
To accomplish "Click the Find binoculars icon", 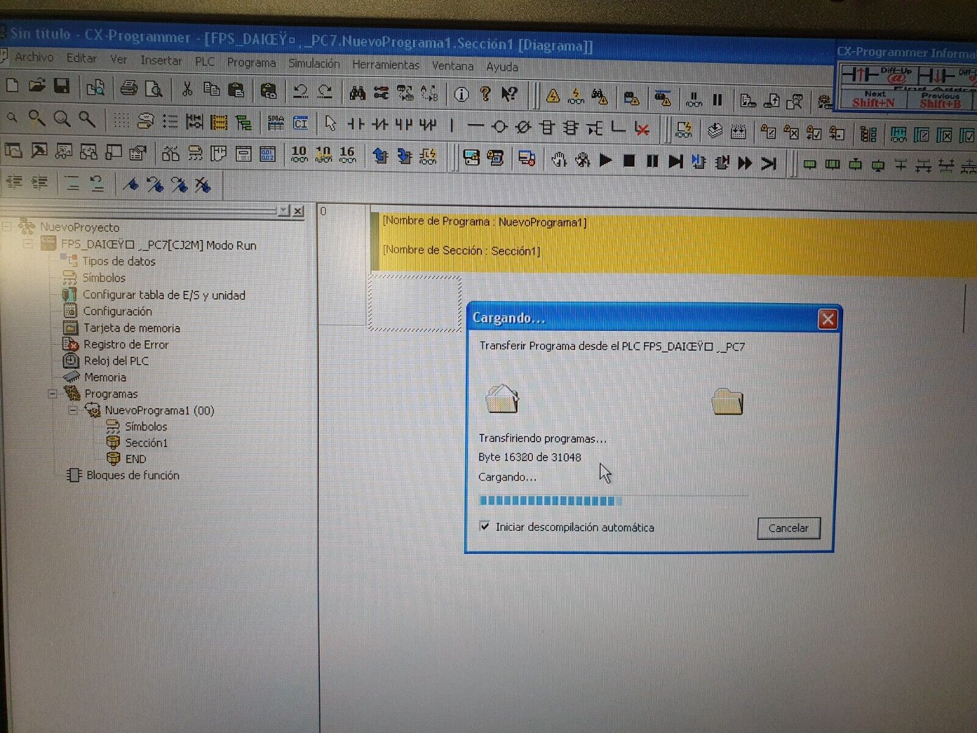I will click(357, 93).
